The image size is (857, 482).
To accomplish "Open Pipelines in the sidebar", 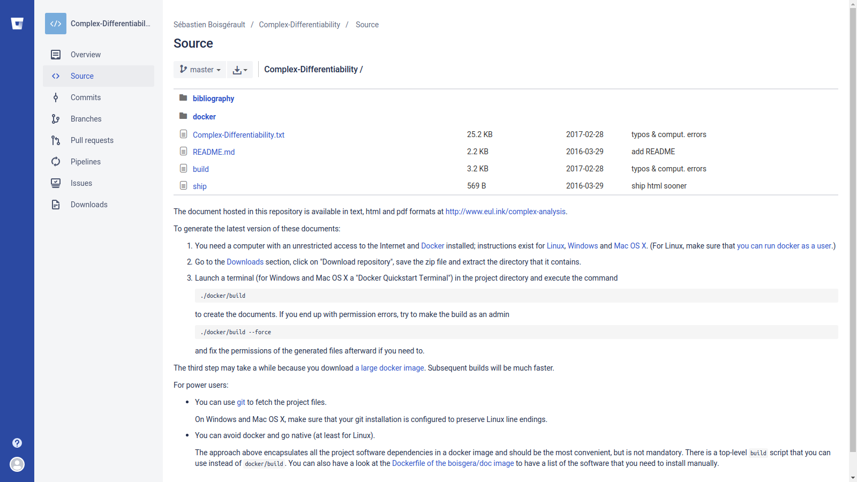I will click(x=99, y=162).
